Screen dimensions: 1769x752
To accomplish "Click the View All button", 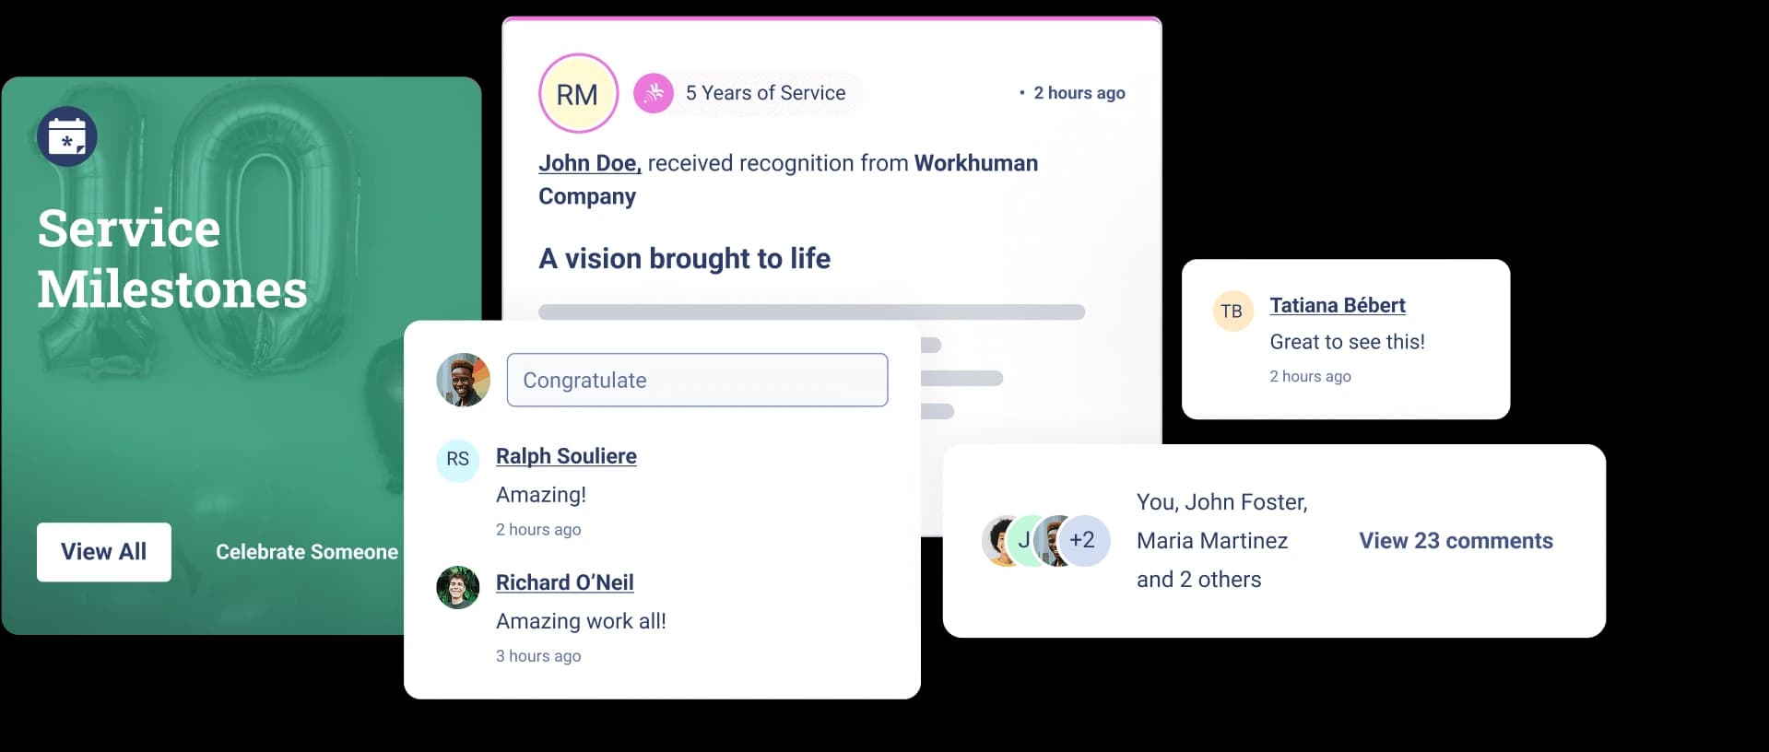I will (103, 551).
